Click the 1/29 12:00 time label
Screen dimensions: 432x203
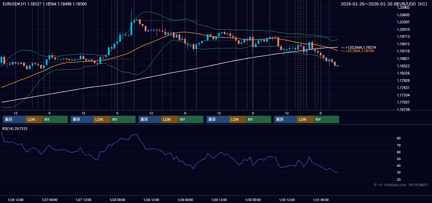pos(219,200)
